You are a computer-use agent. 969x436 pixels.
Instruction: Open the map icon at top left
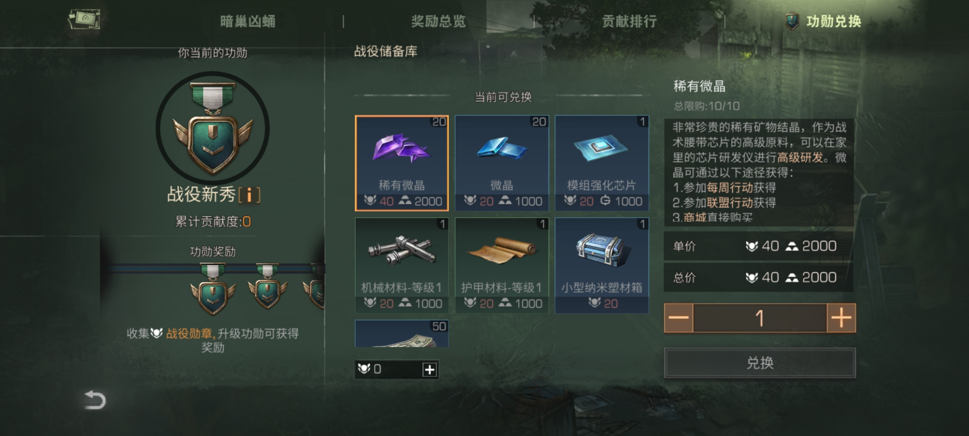[84, 19]
